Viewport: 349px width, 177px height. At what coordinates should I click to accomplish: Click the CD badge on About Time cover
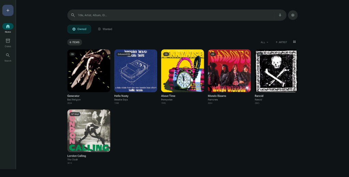click(166, 54)
